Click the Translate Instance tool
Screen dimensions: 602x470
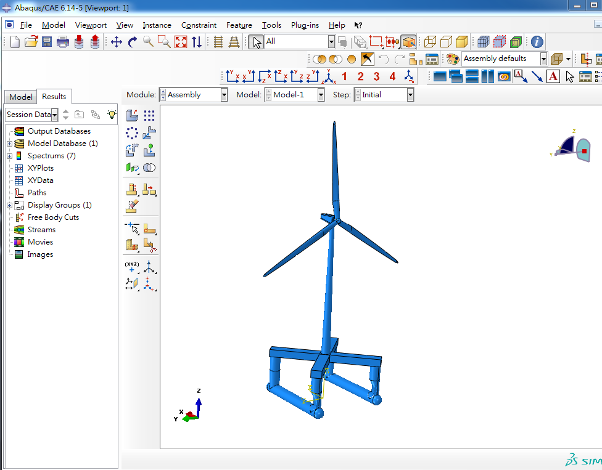coord(149,133)
